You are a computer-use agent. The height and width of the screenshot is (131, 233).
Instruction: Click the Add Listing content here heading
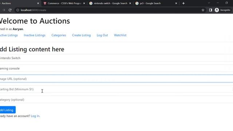pos(32,49)
